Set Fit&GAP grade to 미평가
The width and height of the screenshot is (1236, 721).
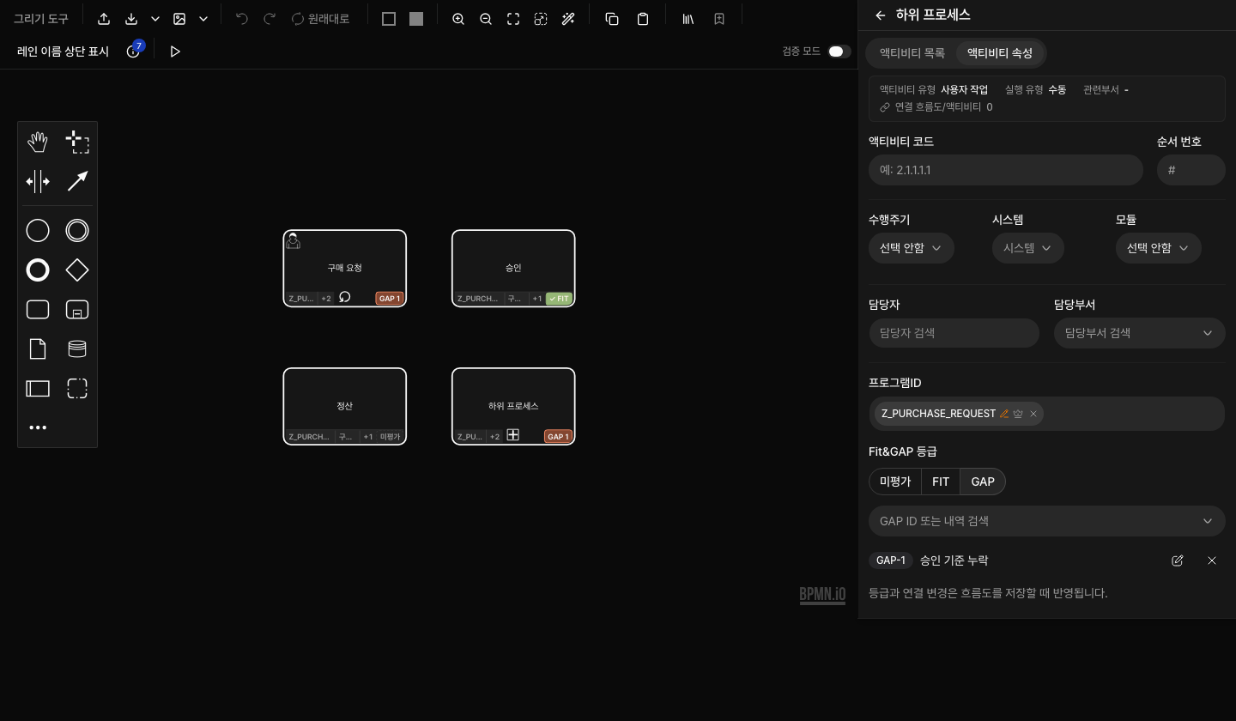[x=895, y=482]
